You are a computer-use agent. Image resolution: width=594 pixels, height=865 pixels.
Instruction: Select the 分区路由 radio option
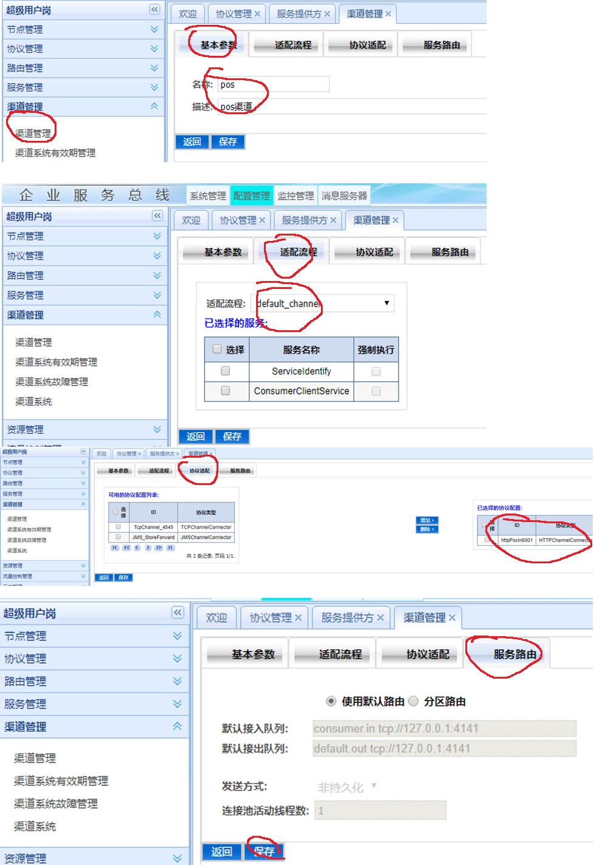414,701
